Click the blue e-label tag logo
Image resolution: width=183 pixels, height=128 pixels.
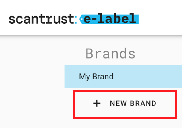[x=110, y=19]
